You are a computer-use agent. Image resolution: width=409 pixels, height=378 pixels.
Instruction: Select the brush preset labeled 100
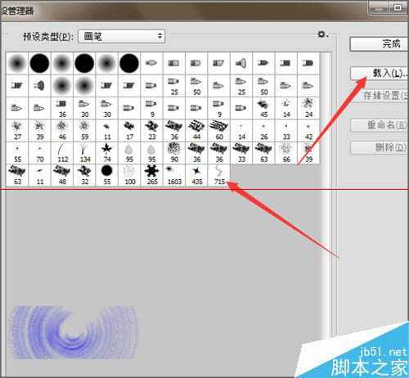[x=129, y=175]
